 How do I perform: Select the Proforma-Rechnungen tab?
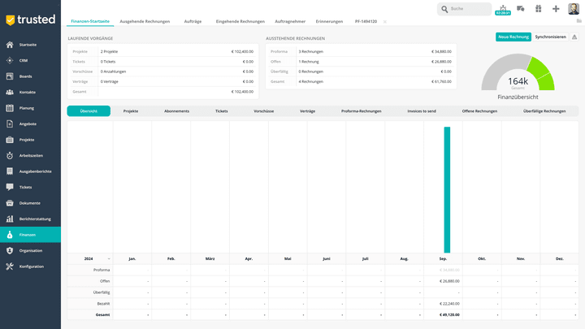coord(361,110)
